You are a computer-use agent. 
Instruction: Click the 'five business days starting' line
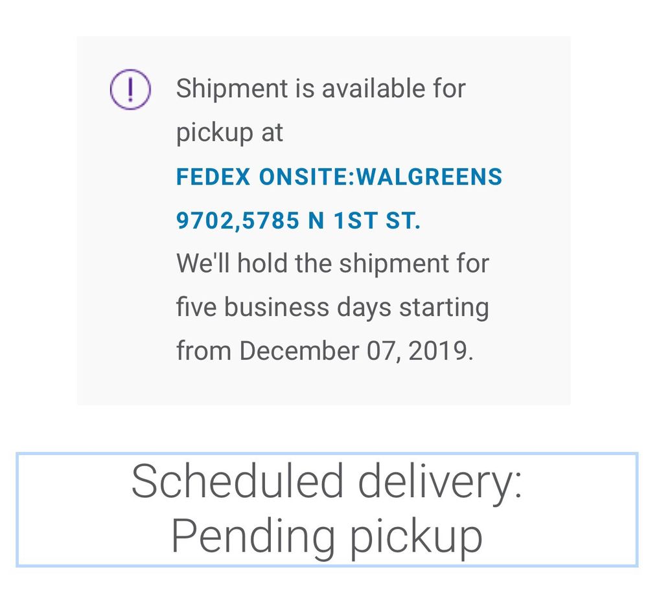332,307
